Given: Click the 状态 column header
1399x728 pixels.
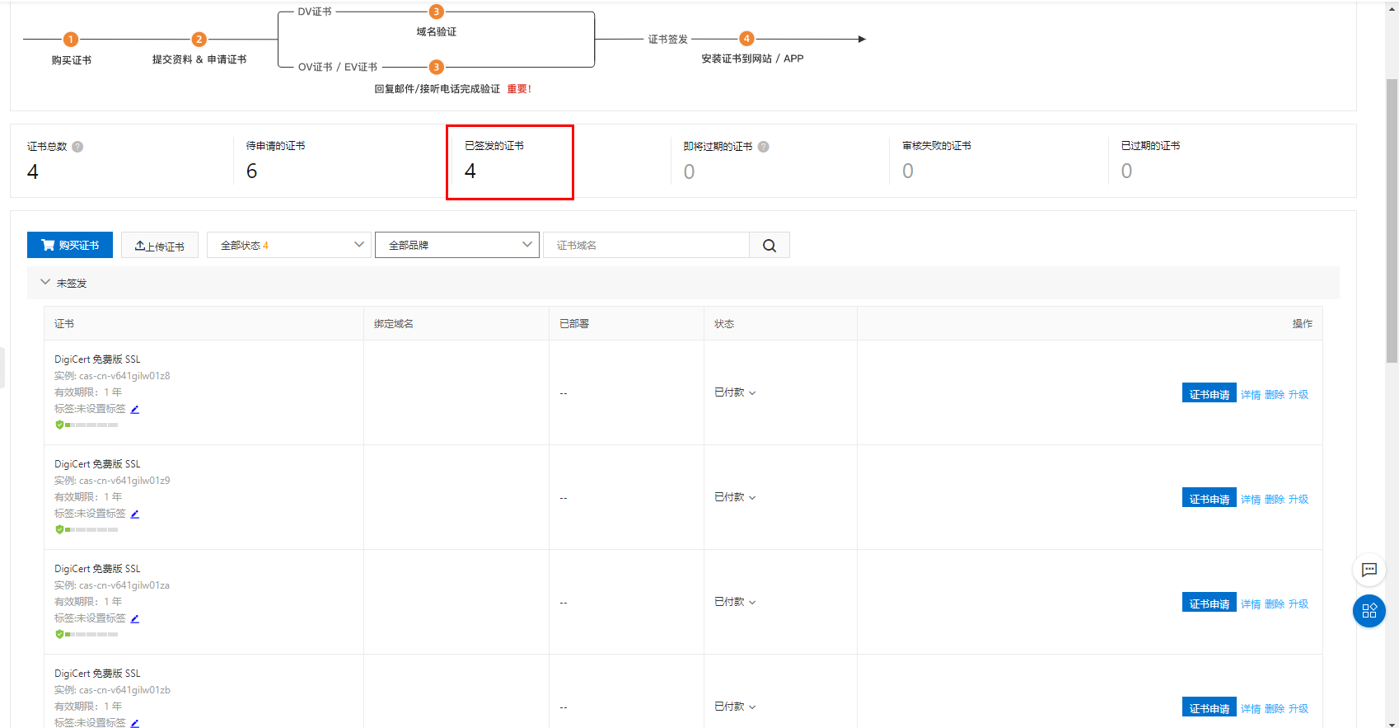Looking at the screenshot, I should (724, 323).
